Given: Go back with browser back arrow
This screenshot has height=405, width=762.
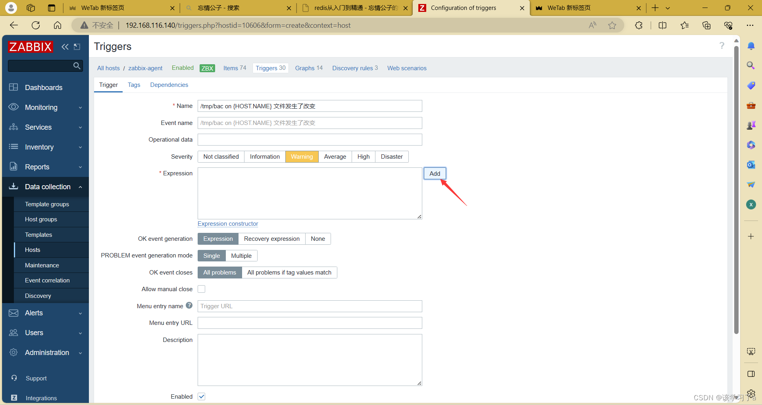Looking at the screenshot, I should 14,25.
